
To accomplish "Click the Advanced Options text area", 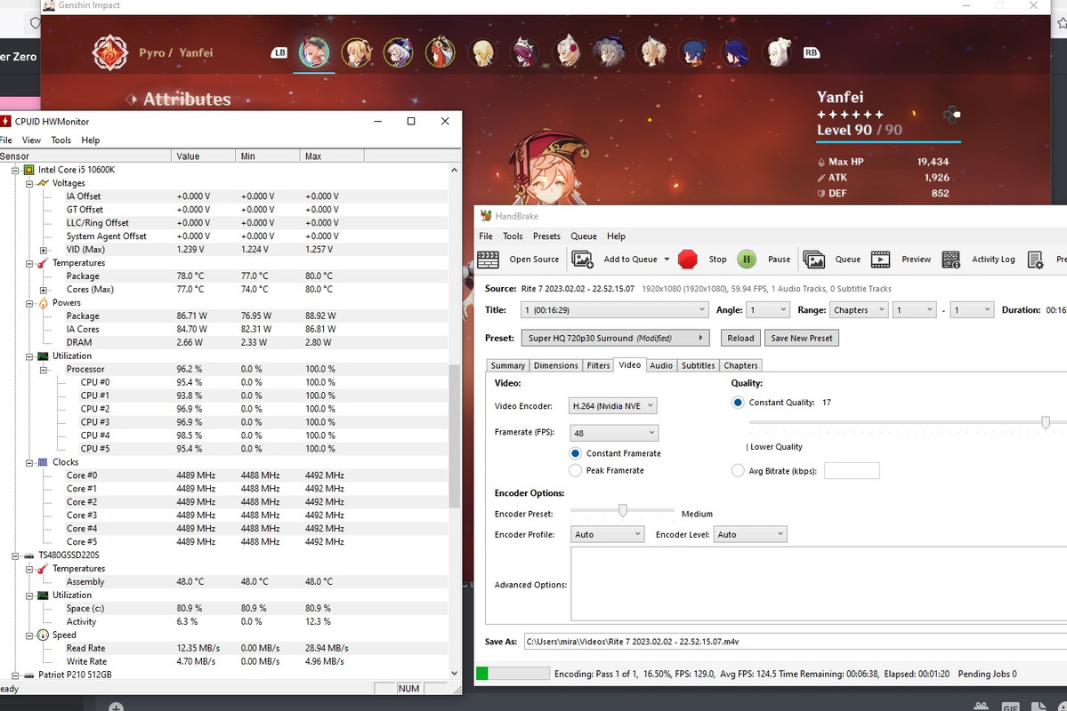I will tap(819, 585).
